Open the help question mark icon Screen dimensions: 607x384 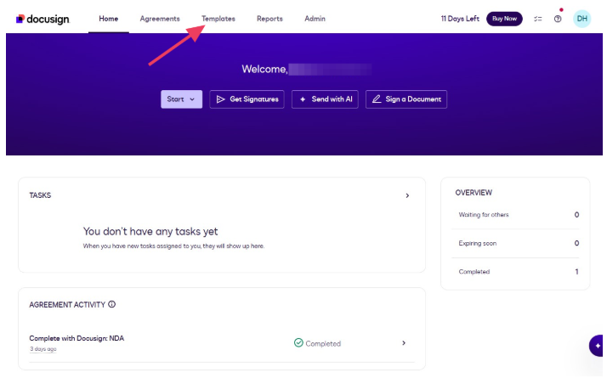tap(558, 19)
